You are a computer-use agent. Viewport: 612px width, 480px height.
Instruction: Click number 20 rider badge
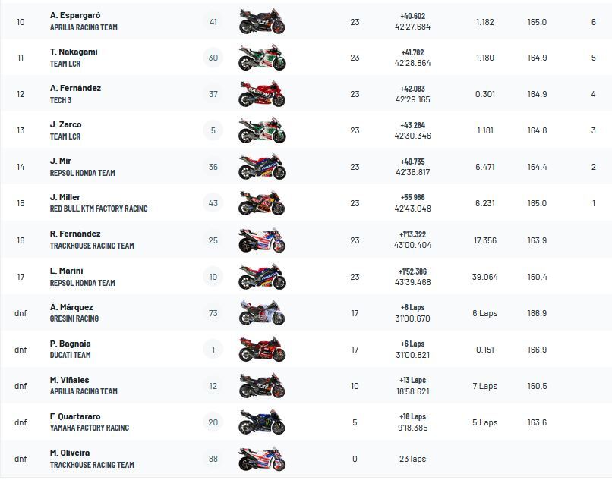213,422
